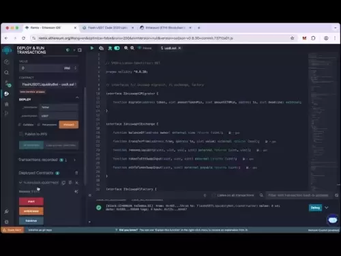Open the Search in files sidebar icon
341x256 pixels.
7,72
